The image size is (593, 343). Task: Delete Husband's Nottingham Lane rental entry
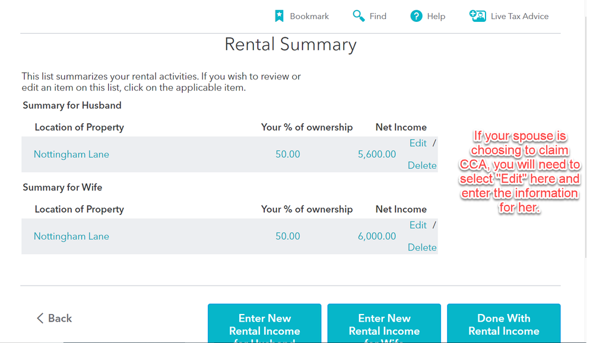422,165
